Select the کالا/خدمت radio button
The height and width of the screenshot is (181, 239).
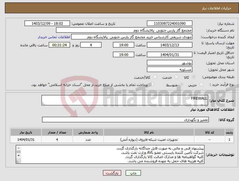pos(155,77)
